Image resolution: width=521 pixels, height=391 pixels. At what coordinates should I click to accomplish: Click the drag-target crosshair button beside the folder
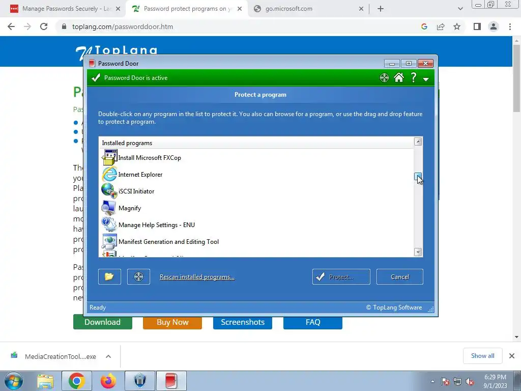click(x=138, y=276)
